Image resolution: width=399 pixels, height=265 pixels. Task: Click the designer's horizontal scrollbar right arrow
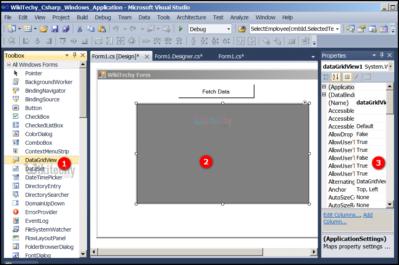point(314,252)
